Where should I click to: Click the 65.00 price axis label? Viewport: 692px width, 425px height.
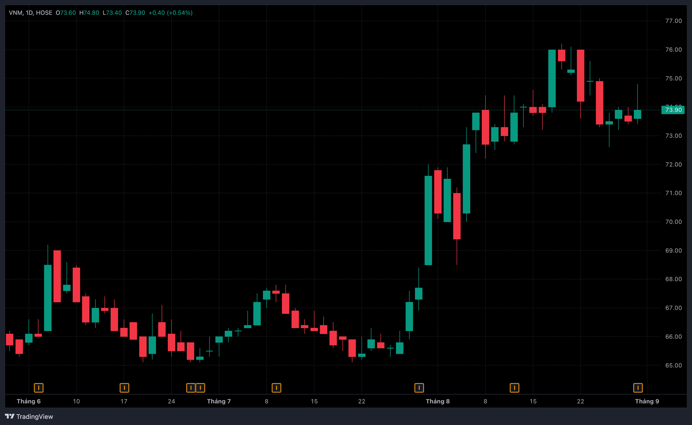coord(673,365)
